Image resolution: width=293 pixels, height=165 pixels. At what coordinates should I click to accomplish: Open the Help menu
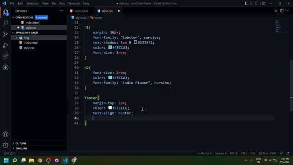pos(86,3)
